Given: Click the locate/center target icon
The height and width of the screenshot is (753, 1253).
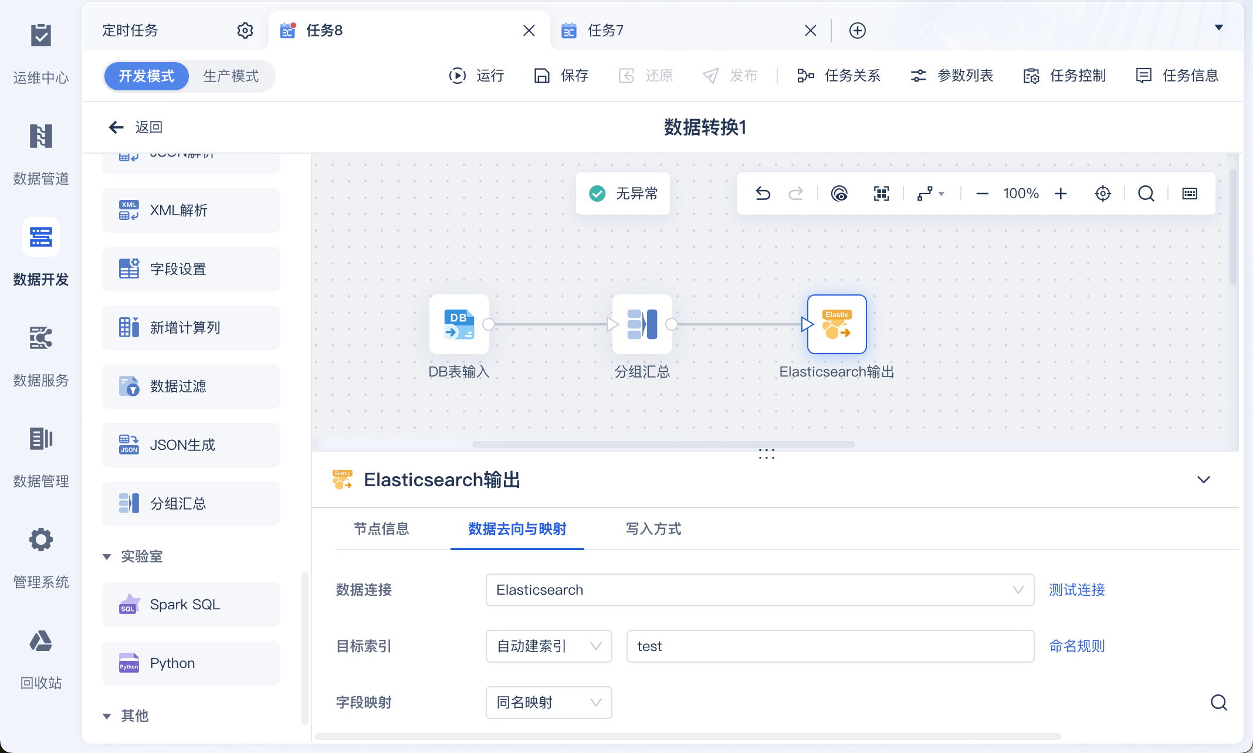Looking at the screenshot, I should tap(1103, 194).
